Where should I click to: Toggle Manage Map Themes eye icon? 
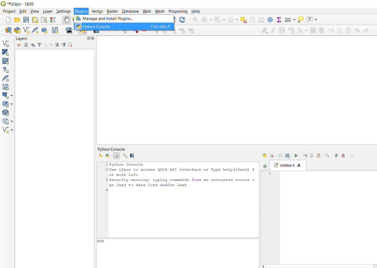33,45
